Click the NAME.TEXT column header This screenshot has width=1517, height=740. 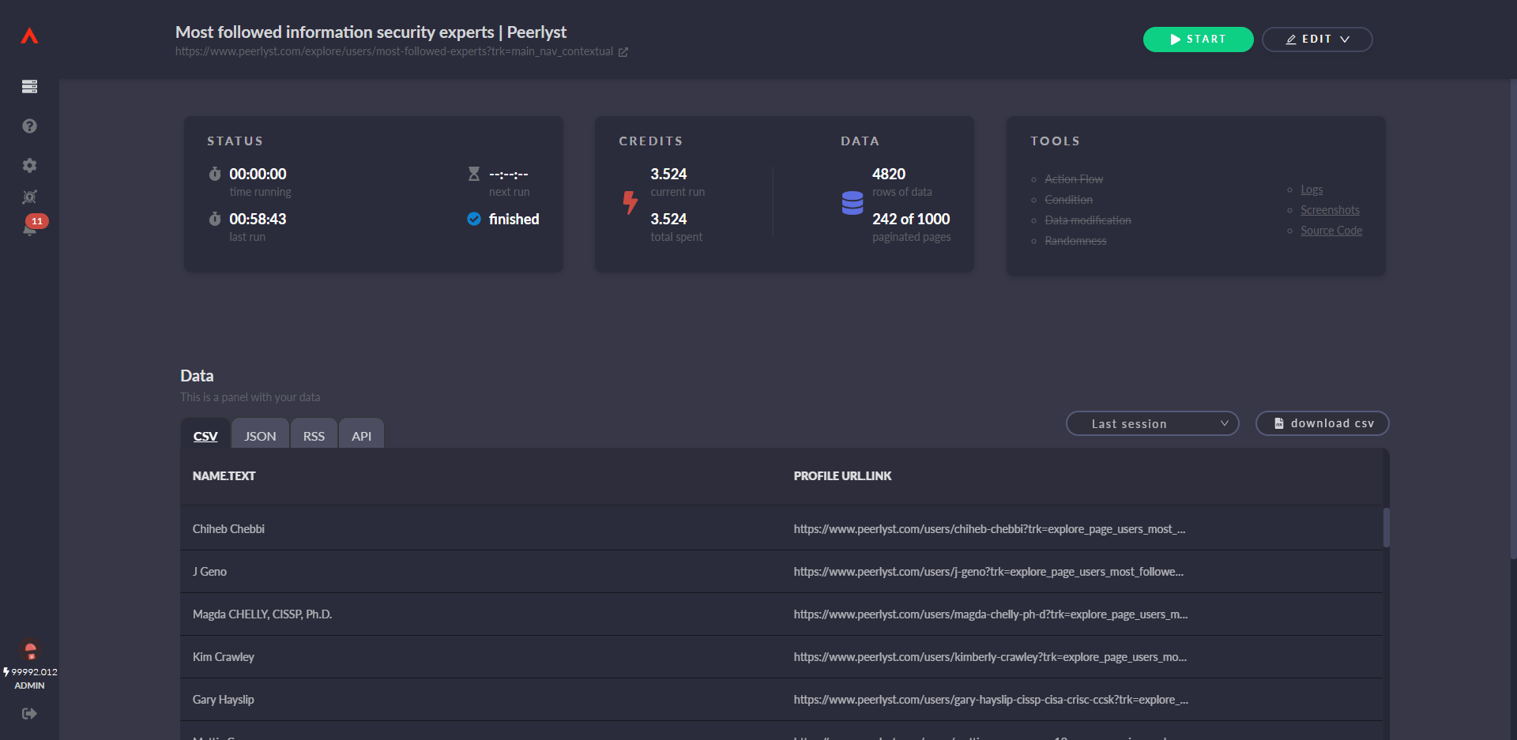(x=224, y=476)
